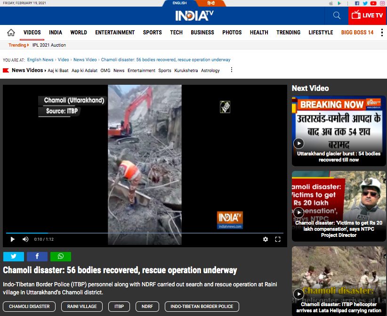Image resolution: width=387 pixels, height=316 pixels.
Task: Open the Photos navigation item
Action: coord(232,32)
